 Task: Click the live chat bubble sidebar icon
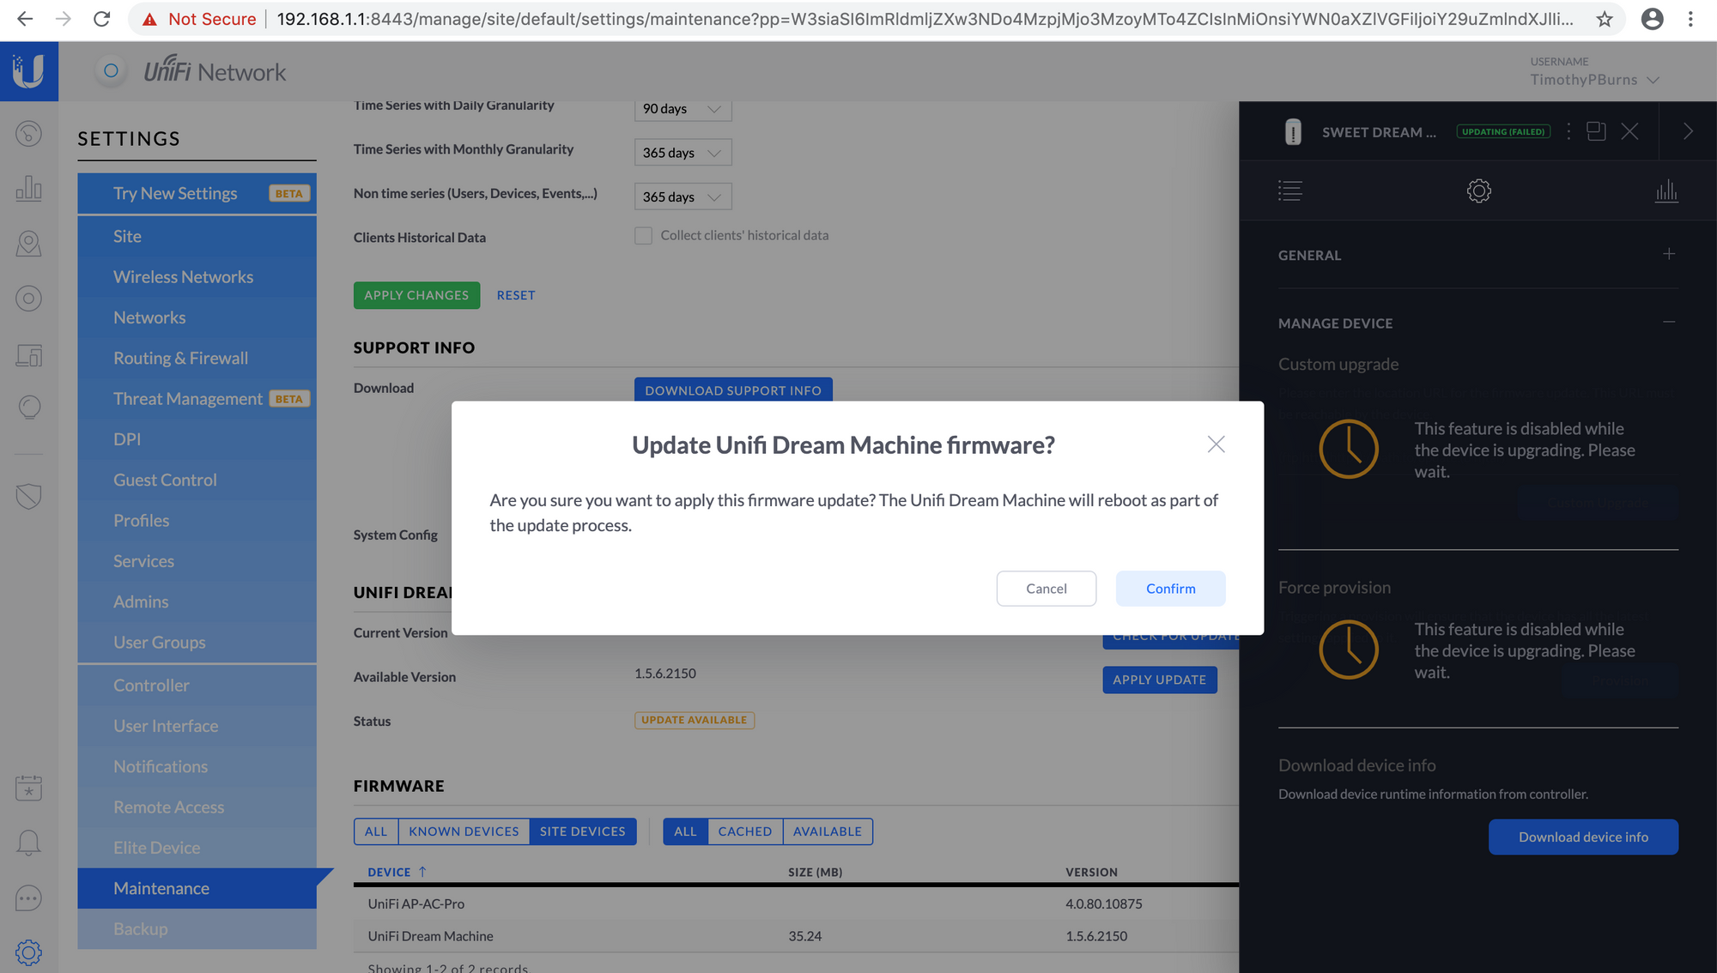(x=28, y=898)
